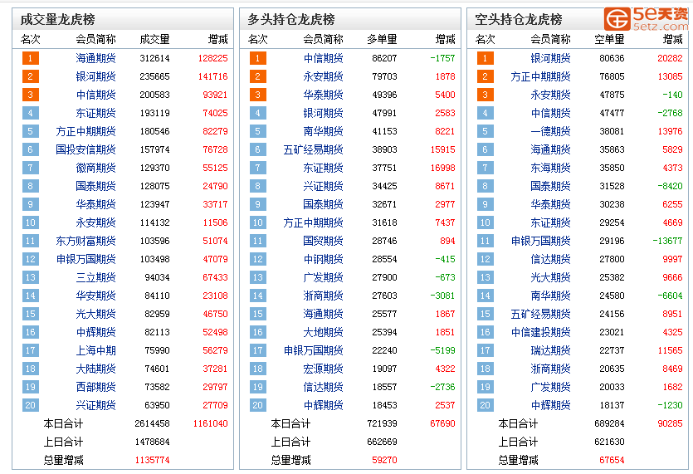Open 国贸期货 member link
Screen dimensions: 693x474
(323, 241)
